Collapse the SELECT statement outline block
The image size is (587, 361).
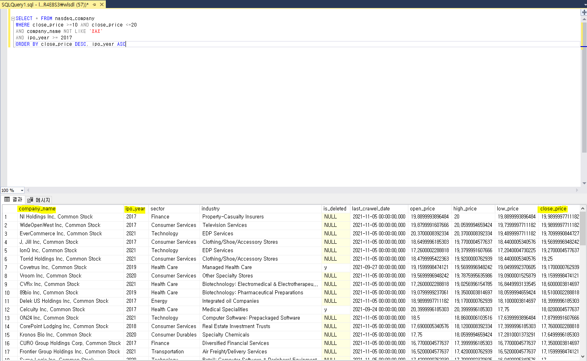click(13, 18)
